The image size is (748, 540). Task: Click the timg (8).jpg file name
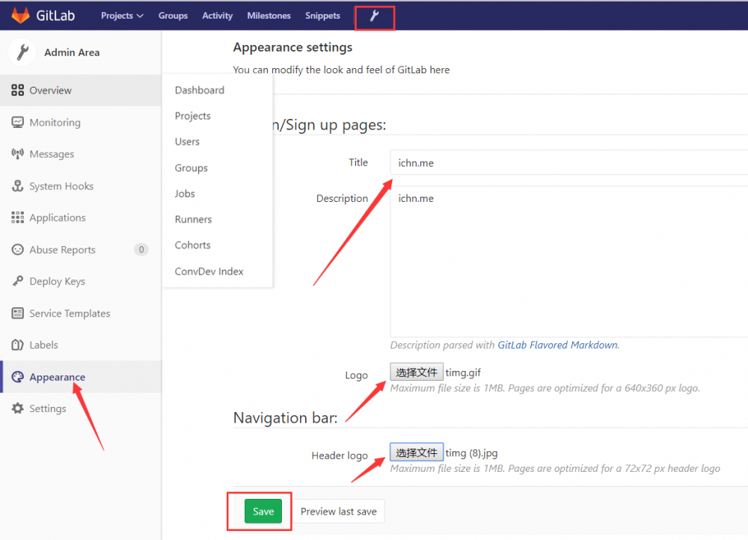(471, 453)
